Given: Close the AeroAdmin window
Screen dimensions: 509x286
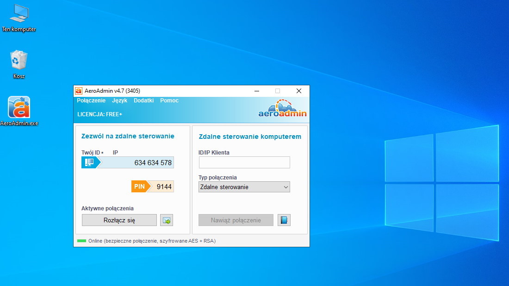Looking at the screenshot, I should (x=299, y=91).
